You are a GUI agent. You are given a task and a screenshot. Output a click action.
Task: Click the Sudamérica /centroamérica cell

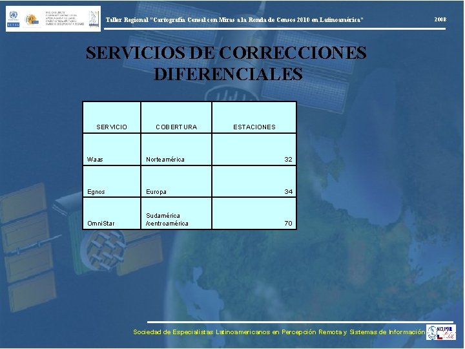(x=176, y=213)
